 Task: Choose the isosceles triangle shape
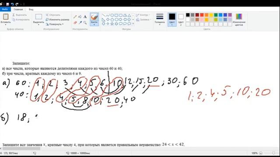point(129,16)
